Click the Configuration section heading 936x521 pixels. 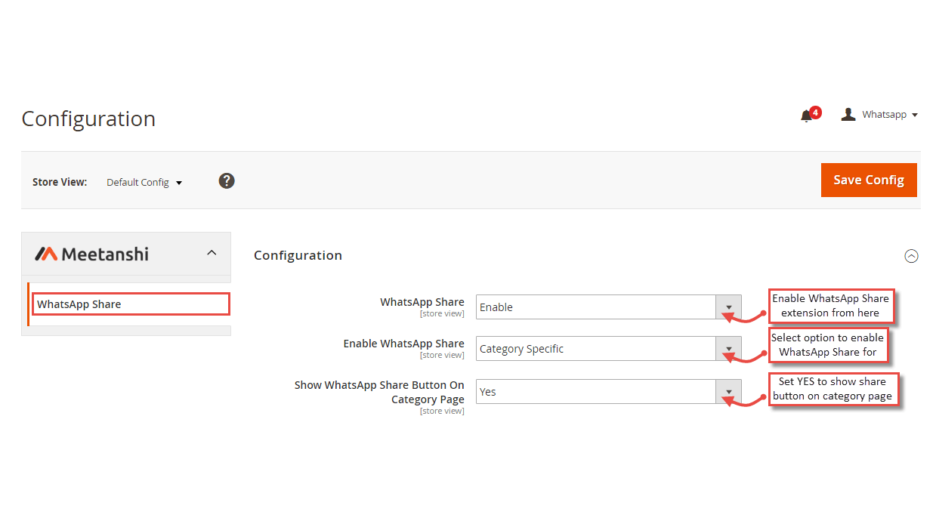[298, 255]
